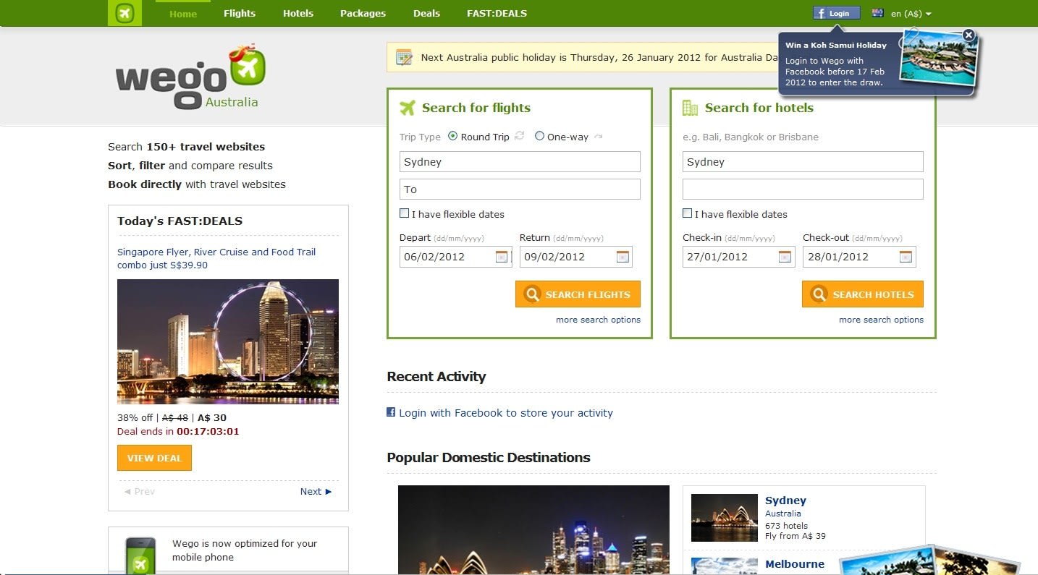The height and width of the screenshot is (575, 1038).
Task: Open the Hotels menu
Action: [x=298, y=13]
